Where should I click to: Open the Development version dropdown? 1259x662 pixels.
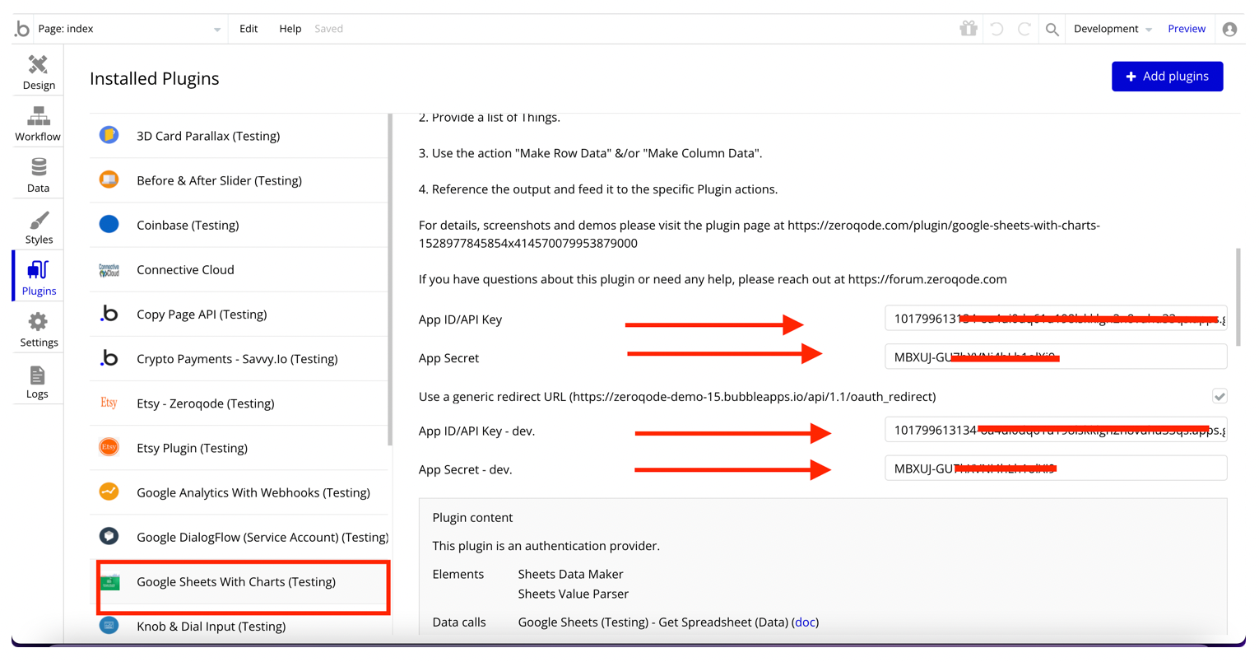pyautogui.click(x=1113, y=29)
